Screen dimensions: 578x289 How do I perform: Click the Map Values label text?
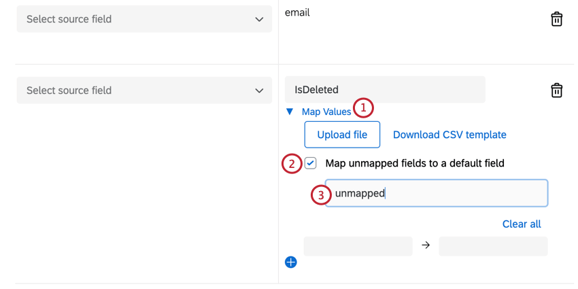(x=326, y=112)
